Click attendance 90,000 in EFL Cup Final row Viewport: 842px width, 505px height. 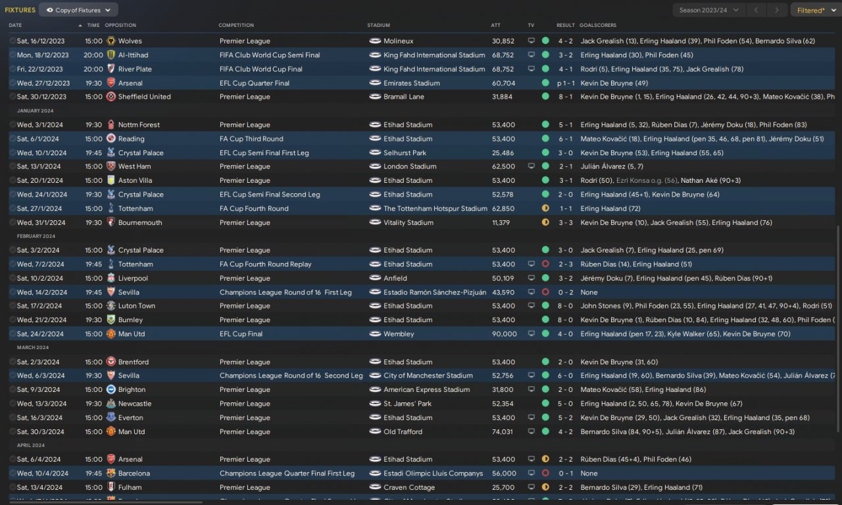click(x=505, y=334)
